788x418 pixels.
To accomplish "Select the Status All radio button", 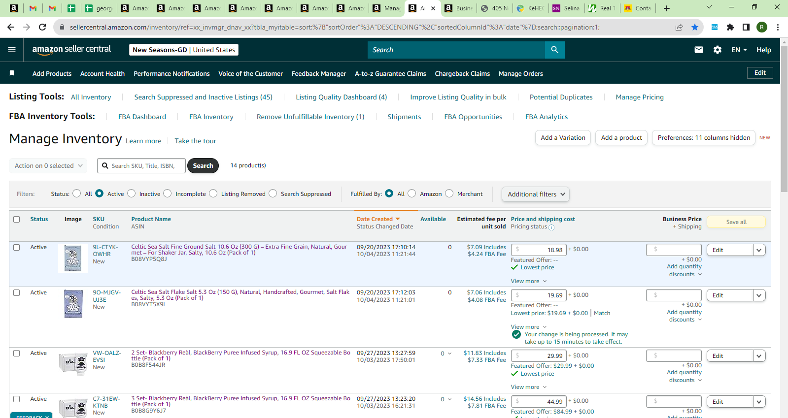I will 77,193.
